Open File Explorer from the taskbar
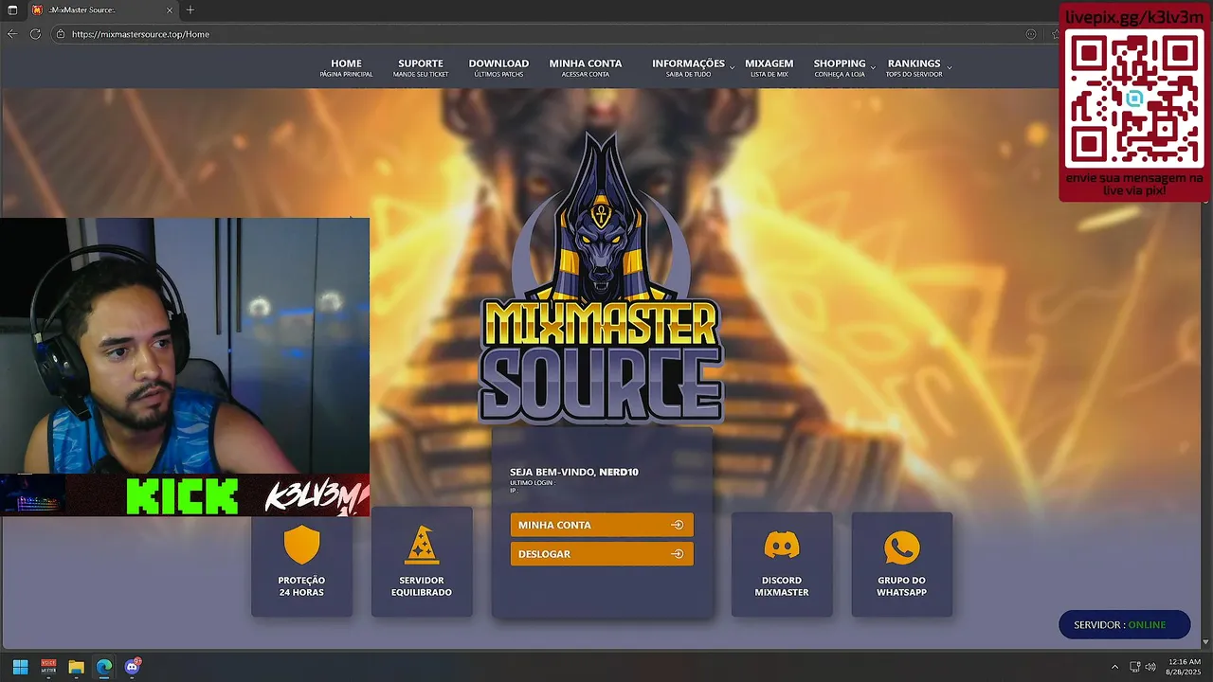Viewport: 1213px width, 682px height. pyautogui.click(x=76, y=667)
